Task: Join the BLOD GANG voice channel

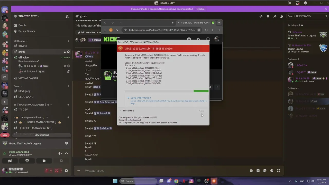Action: tap(42, 97)
